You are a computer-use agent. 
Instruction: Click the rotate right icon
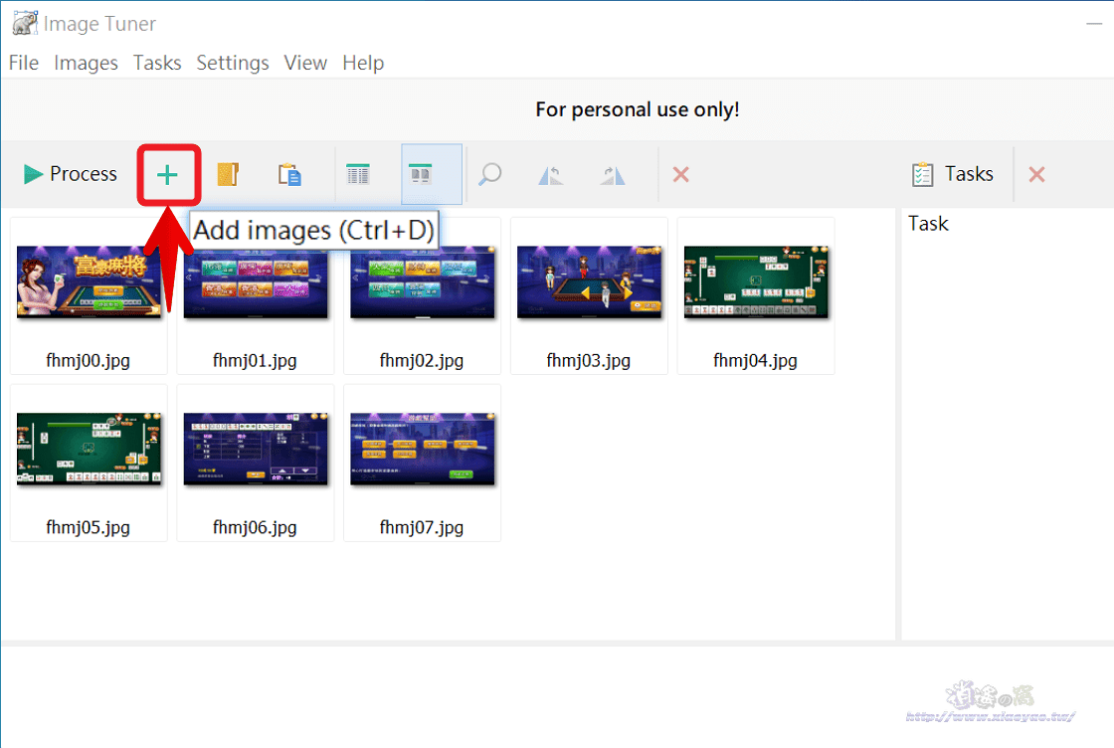click(613, 175)
